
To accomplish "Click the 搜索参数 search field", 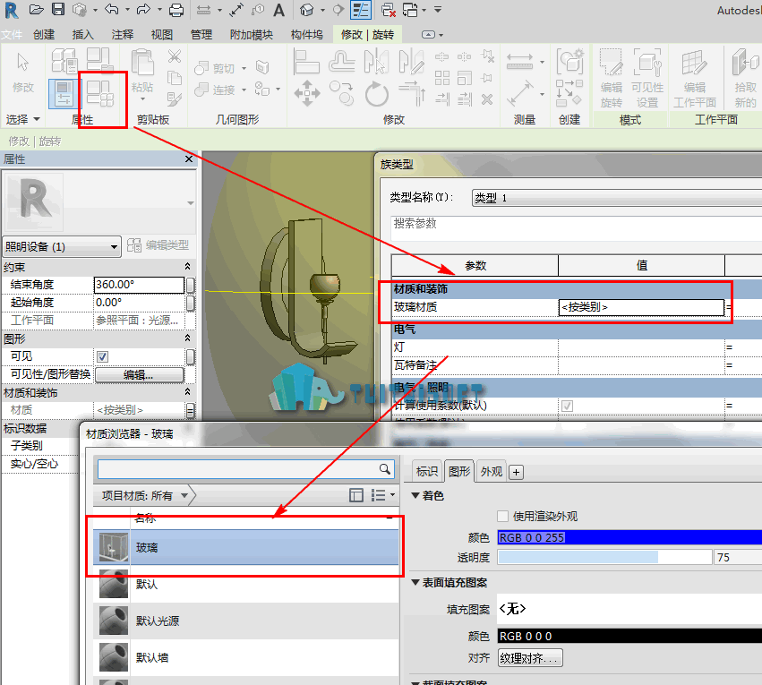I will pyautogui.click(x=577, y=227).
